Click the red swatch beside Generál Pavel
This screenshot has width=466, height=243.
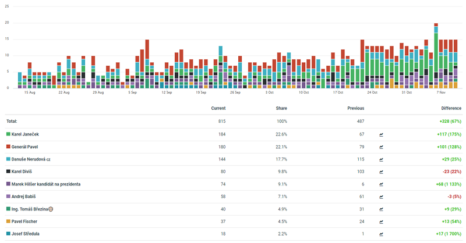(x=8, y=146)
